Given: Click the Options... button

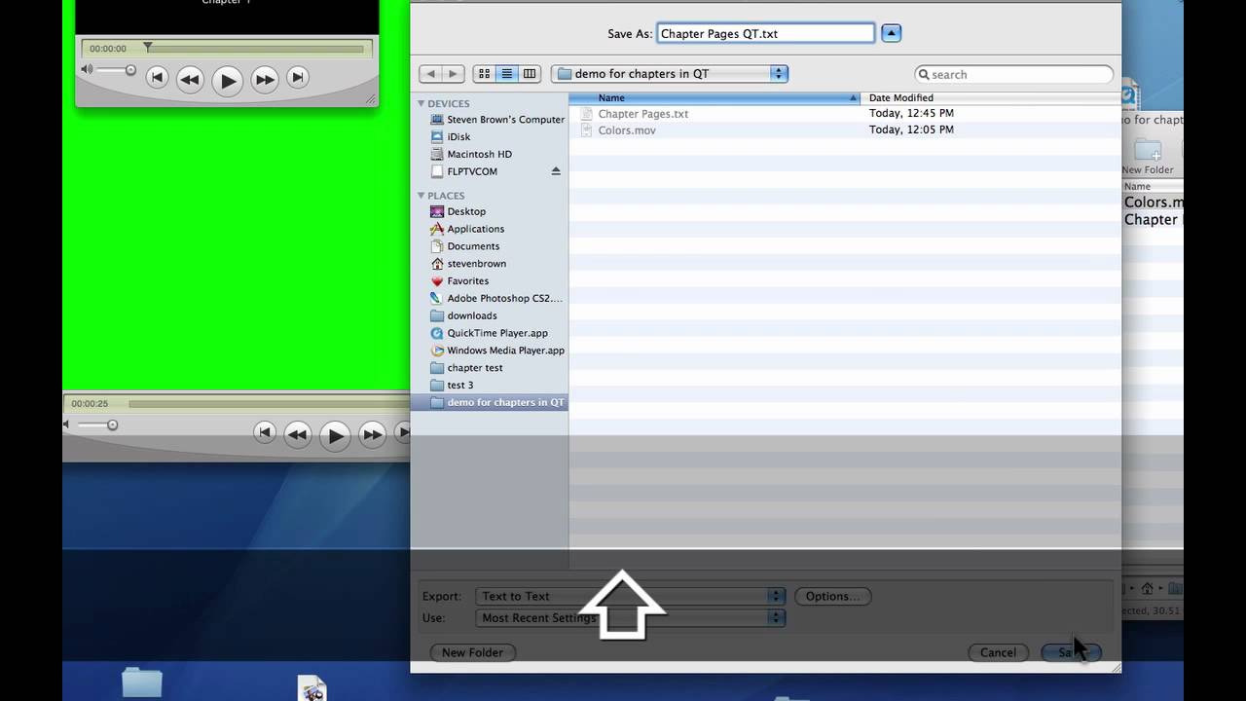Looking at the screenshot, I should coord(832,596).
